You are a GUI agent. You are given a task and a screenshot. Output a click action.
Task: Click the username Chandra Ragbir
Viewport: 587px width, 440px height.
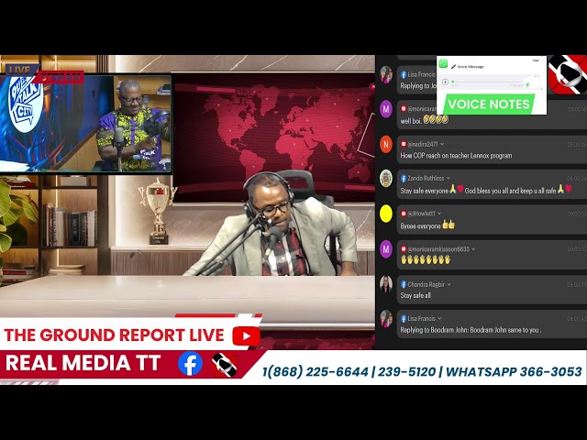tap(426, 285)
